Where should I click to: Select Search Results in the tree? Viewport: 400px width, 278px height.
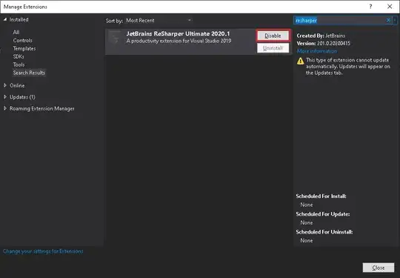29,73
